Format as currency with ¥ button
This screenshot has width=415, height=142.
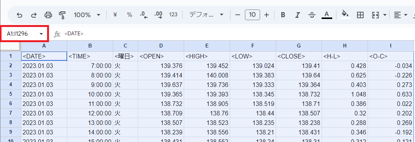pos(115,15)
